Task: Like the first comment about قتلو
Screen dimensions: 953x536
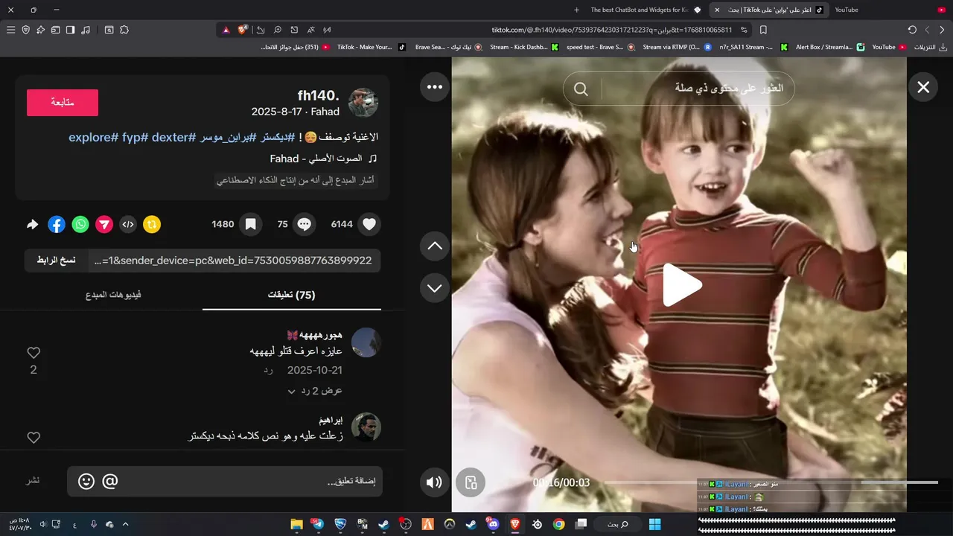Action: 34,353
